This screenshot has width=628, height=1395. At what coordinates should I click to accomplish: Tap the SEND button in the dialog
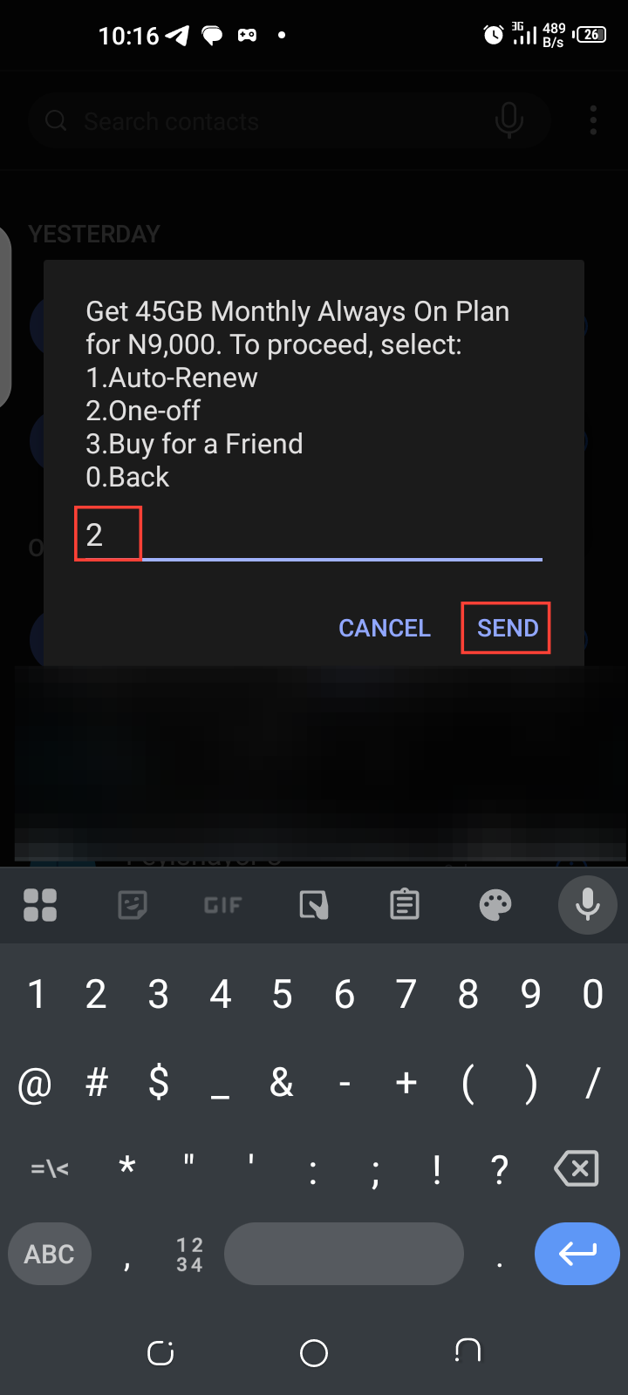click(x=507, y=628)
